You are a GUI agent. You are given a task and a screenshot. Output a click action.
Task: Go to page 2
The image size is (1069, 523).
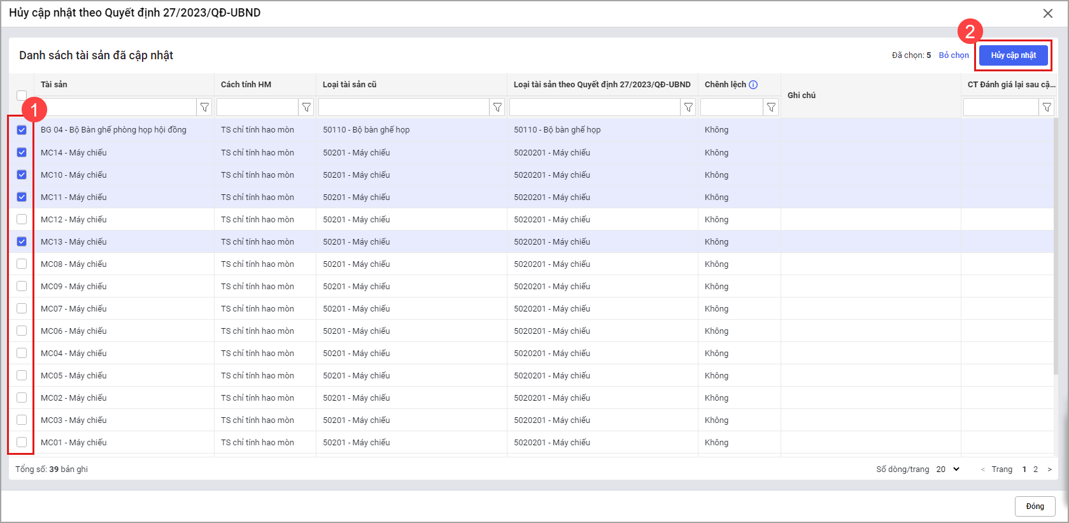(1035, 469)
